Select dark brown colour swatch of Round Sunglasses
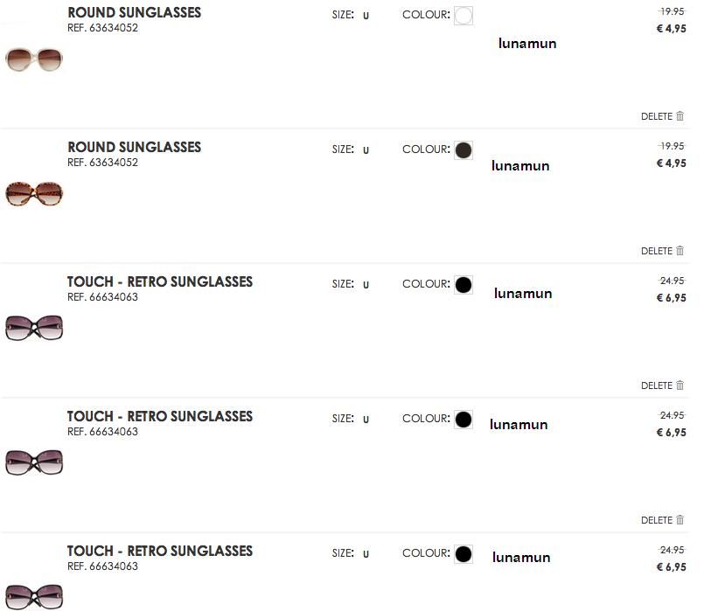 click(464, 150)
